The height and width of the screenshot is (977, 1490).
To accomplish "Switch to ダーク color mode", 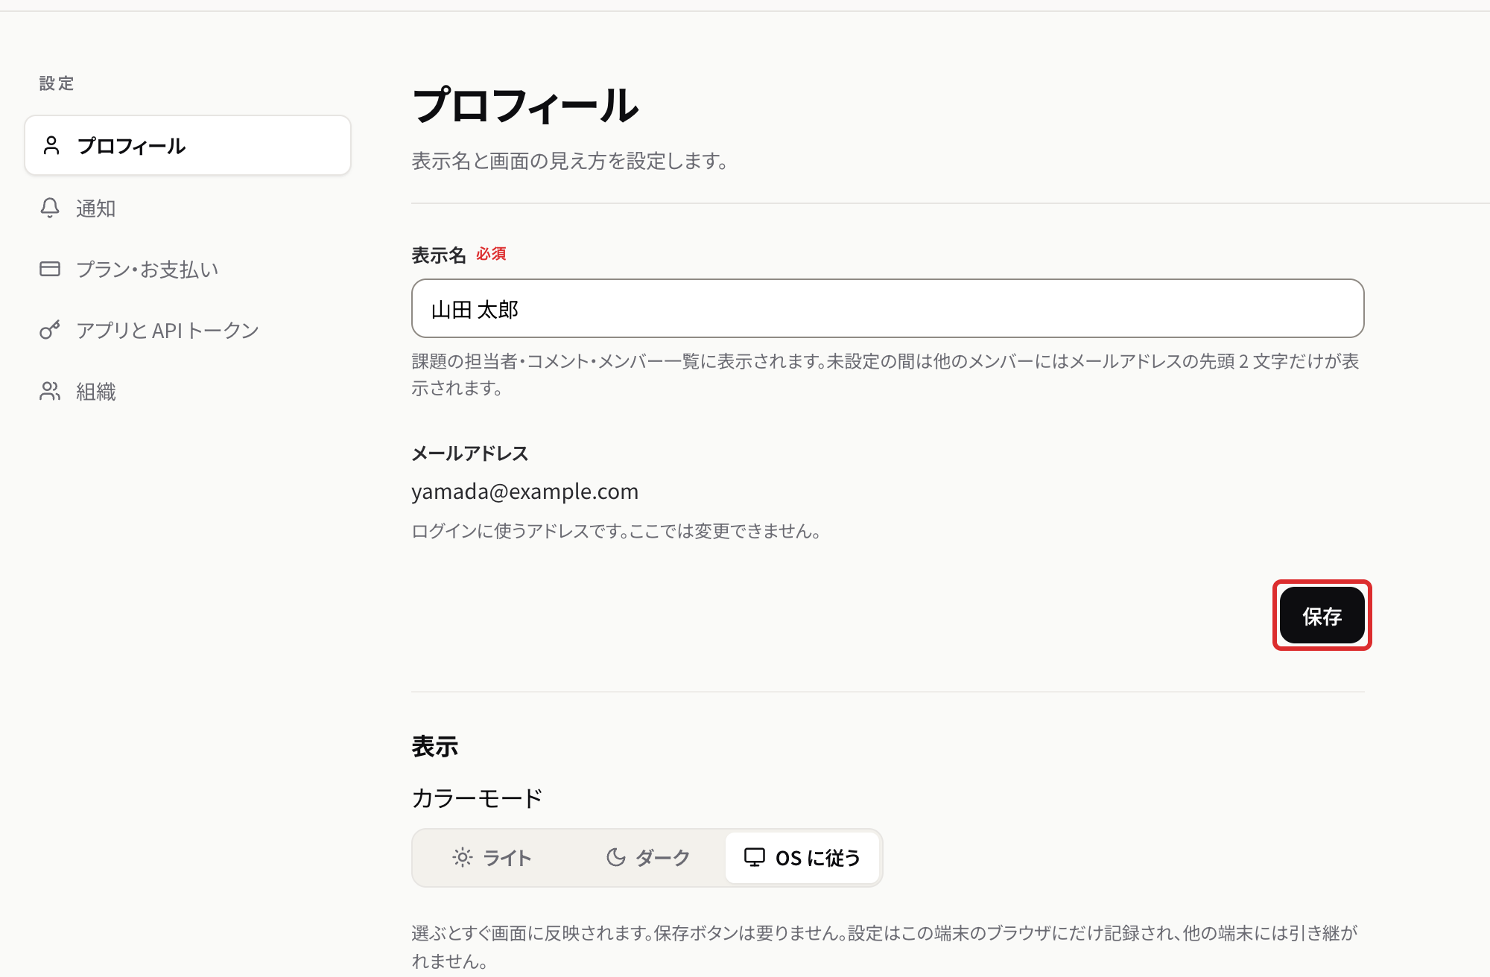I will click(647, 858).
